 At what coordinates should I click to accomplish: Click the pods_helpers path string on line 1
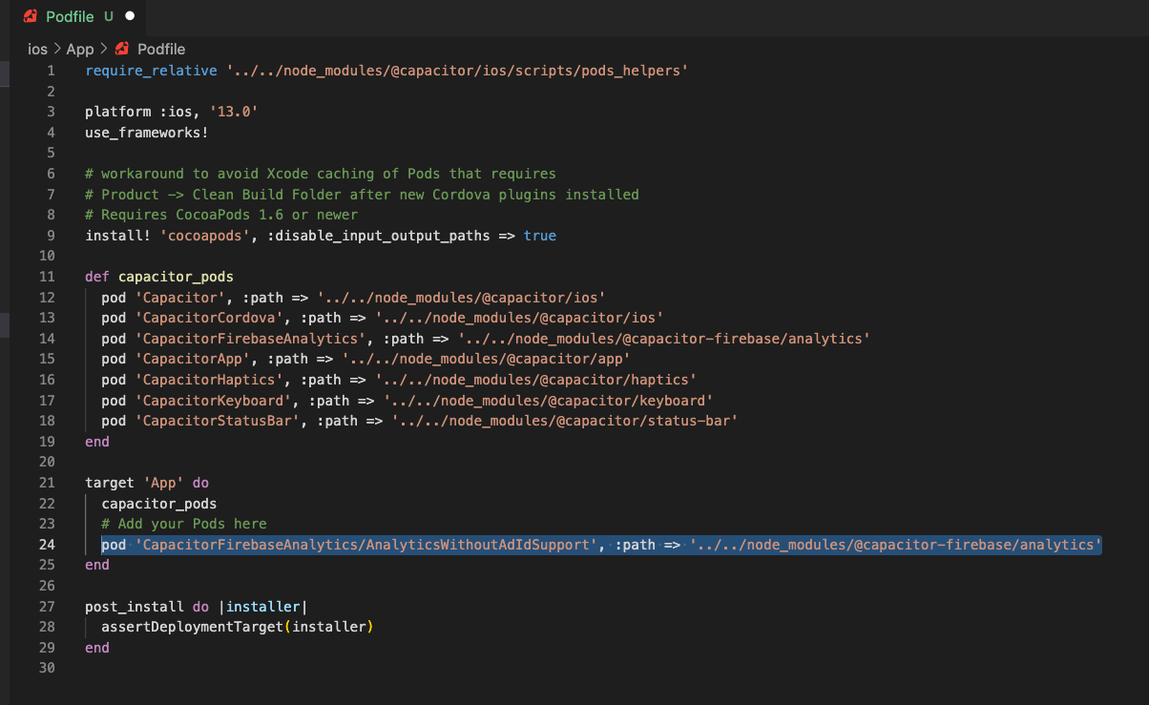coord(458,72)
